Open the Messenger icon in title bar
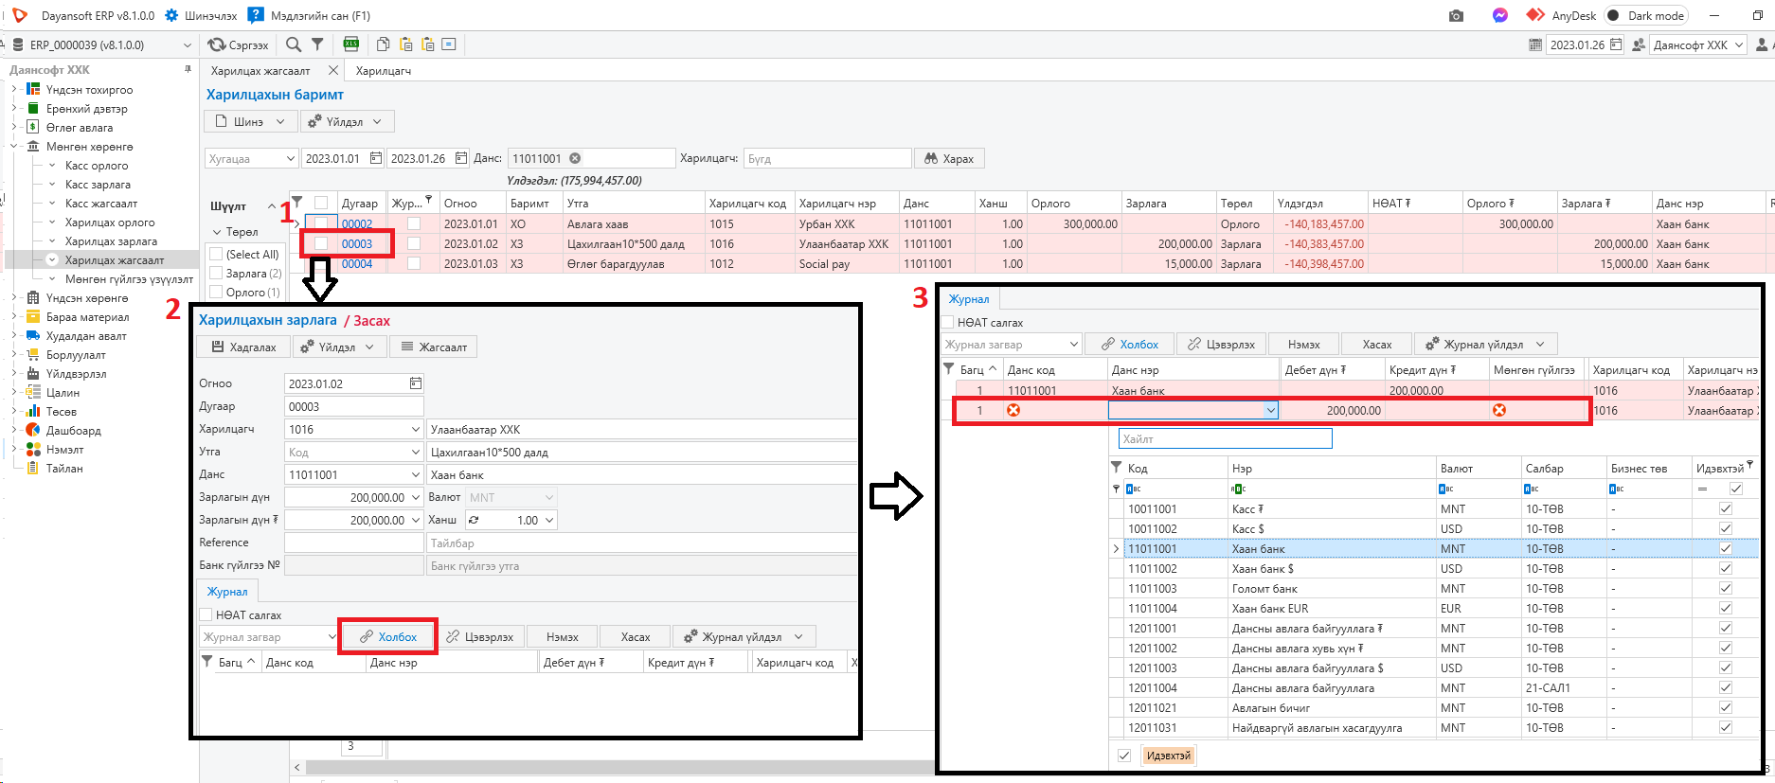 1500,15
